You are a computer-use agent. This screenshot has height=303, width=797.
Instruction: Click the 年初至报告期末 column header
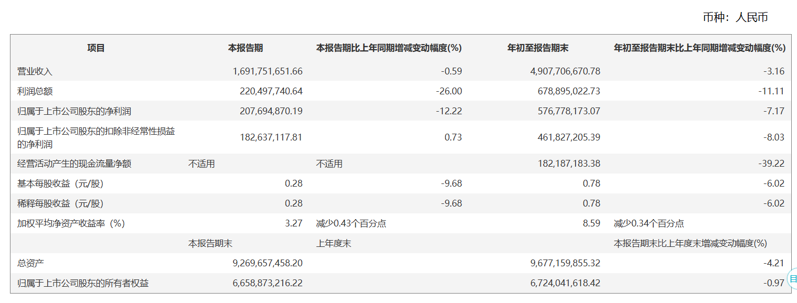538,48
